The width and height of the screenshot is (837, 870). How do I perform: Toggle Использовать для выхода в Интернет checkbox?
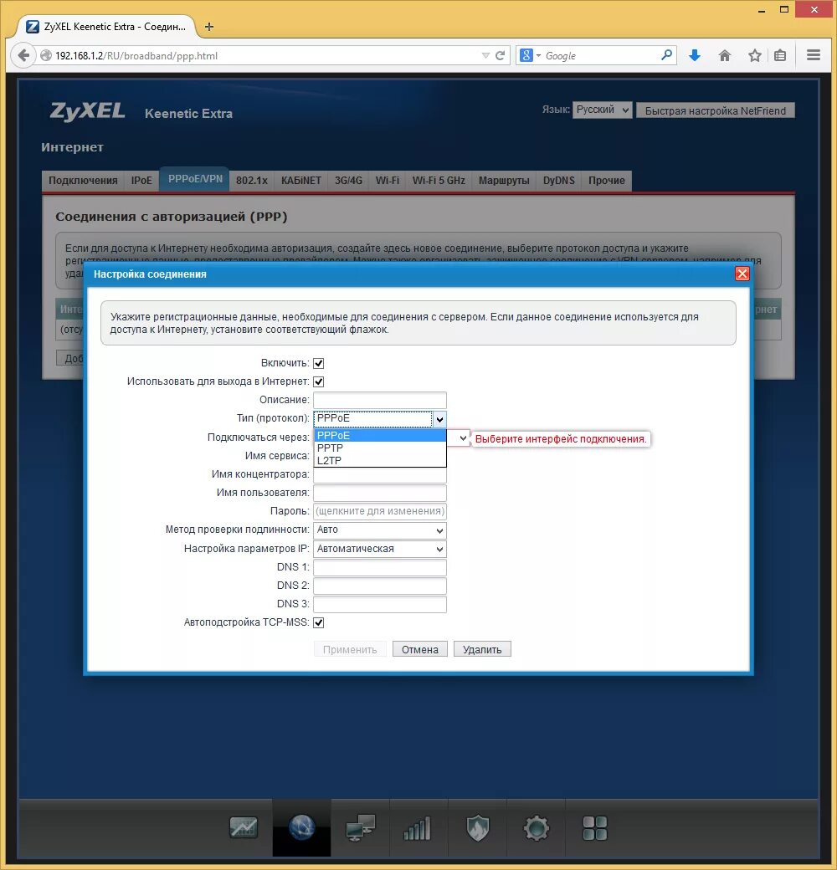[319, 381]
